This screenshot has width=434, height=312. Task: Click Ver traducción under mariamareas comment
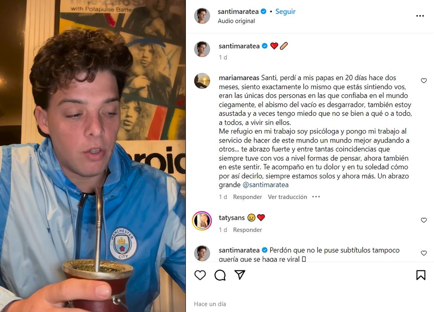click(x=288, y=197)
